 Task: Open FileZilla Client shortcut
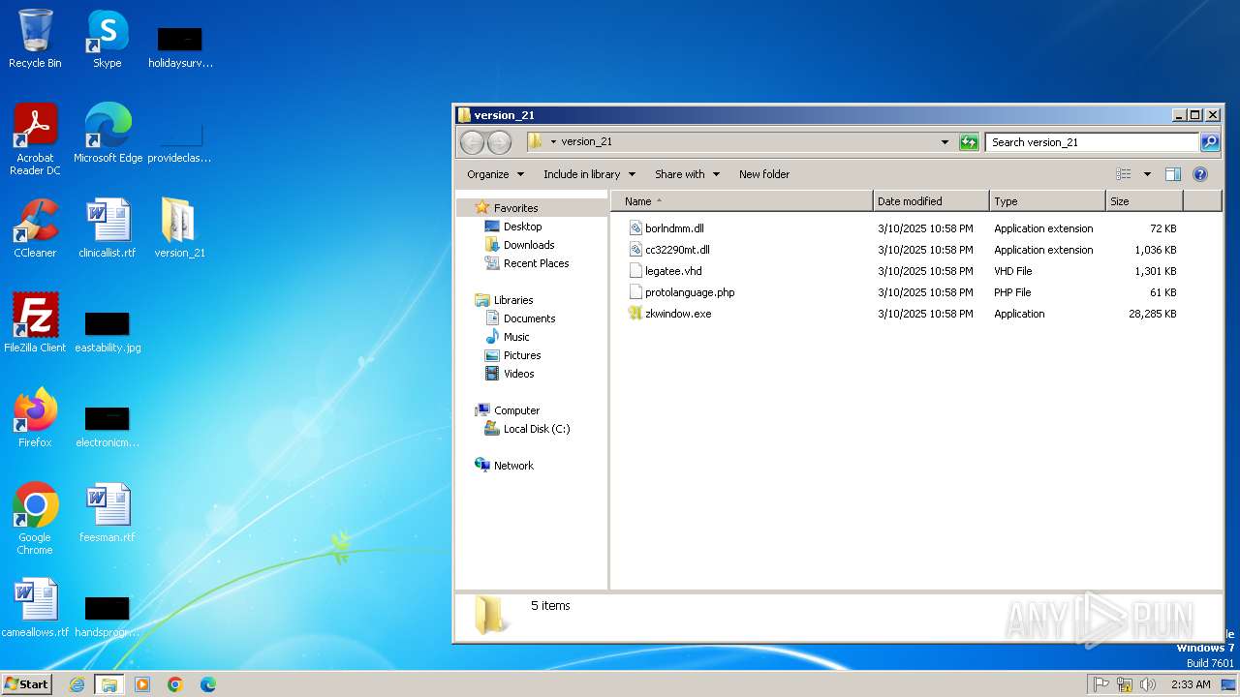point(35,323)
